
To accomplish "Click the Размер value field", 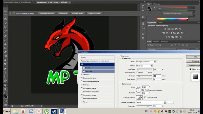I will (x=157, y=76).
